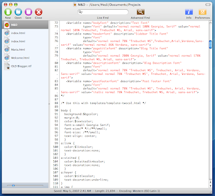Click the New document toolbar icon
Image resolution: width=215 pixels, height=196 pixels.
coord(8,12)
